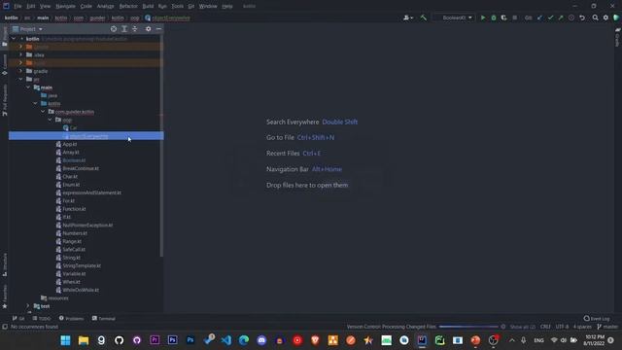
Task: Expand the test folder
Action: 28,306
